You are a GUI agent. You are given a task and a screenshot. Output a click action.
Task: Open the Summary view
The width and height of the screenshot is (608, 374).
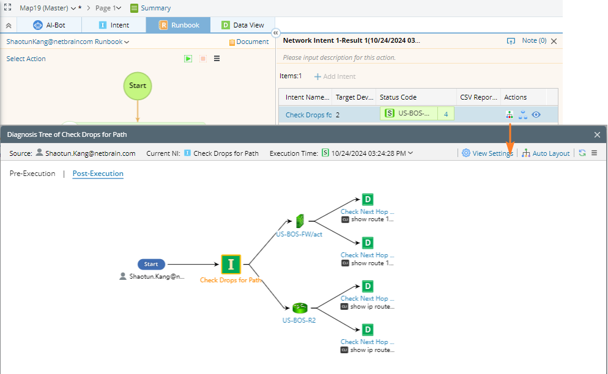click(x=150, y=8)
